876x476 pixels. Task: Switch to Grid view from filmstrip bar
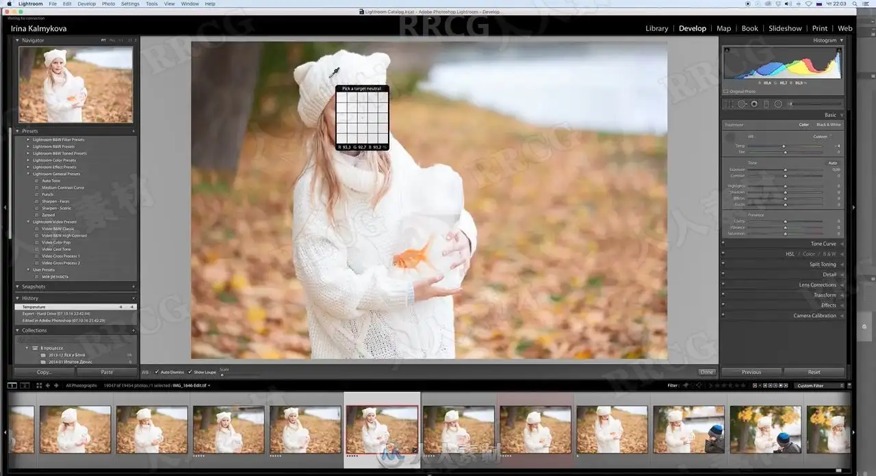tap(38, 386)
